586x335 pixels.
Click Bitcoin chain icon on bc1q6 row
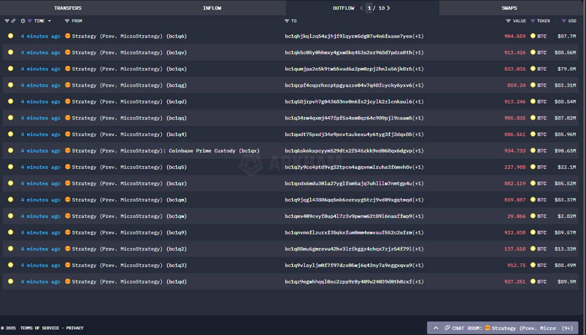click(x=10, y=36)
